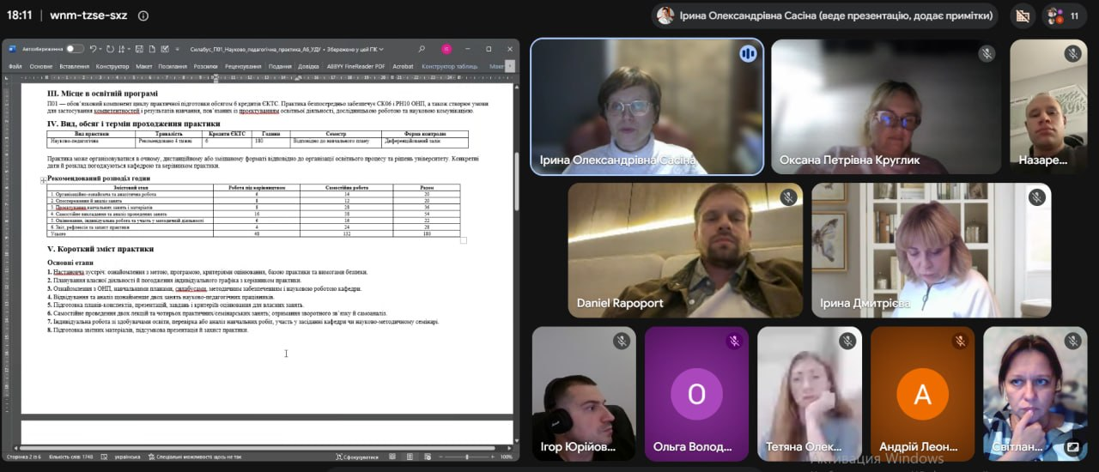Open the Undo history dropdown arrow
Image resolution: width=1099 pixels, height=472 pixels.
pos(100,49)
